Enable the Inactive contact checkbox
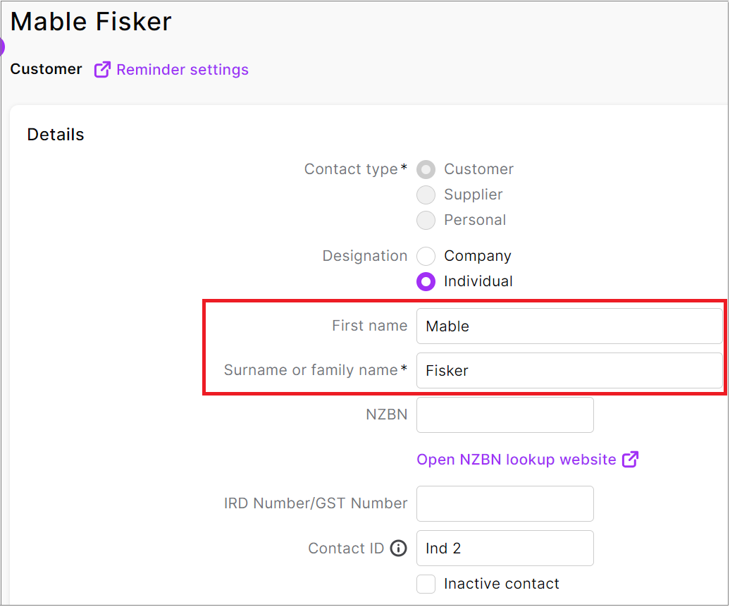 click(x=426, y=584)
